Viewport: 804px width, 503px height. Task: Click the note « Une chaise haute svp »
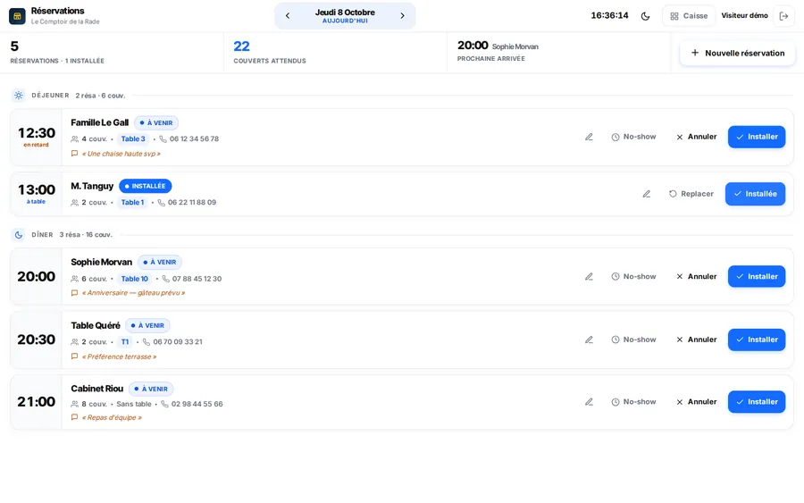point(121,154)
